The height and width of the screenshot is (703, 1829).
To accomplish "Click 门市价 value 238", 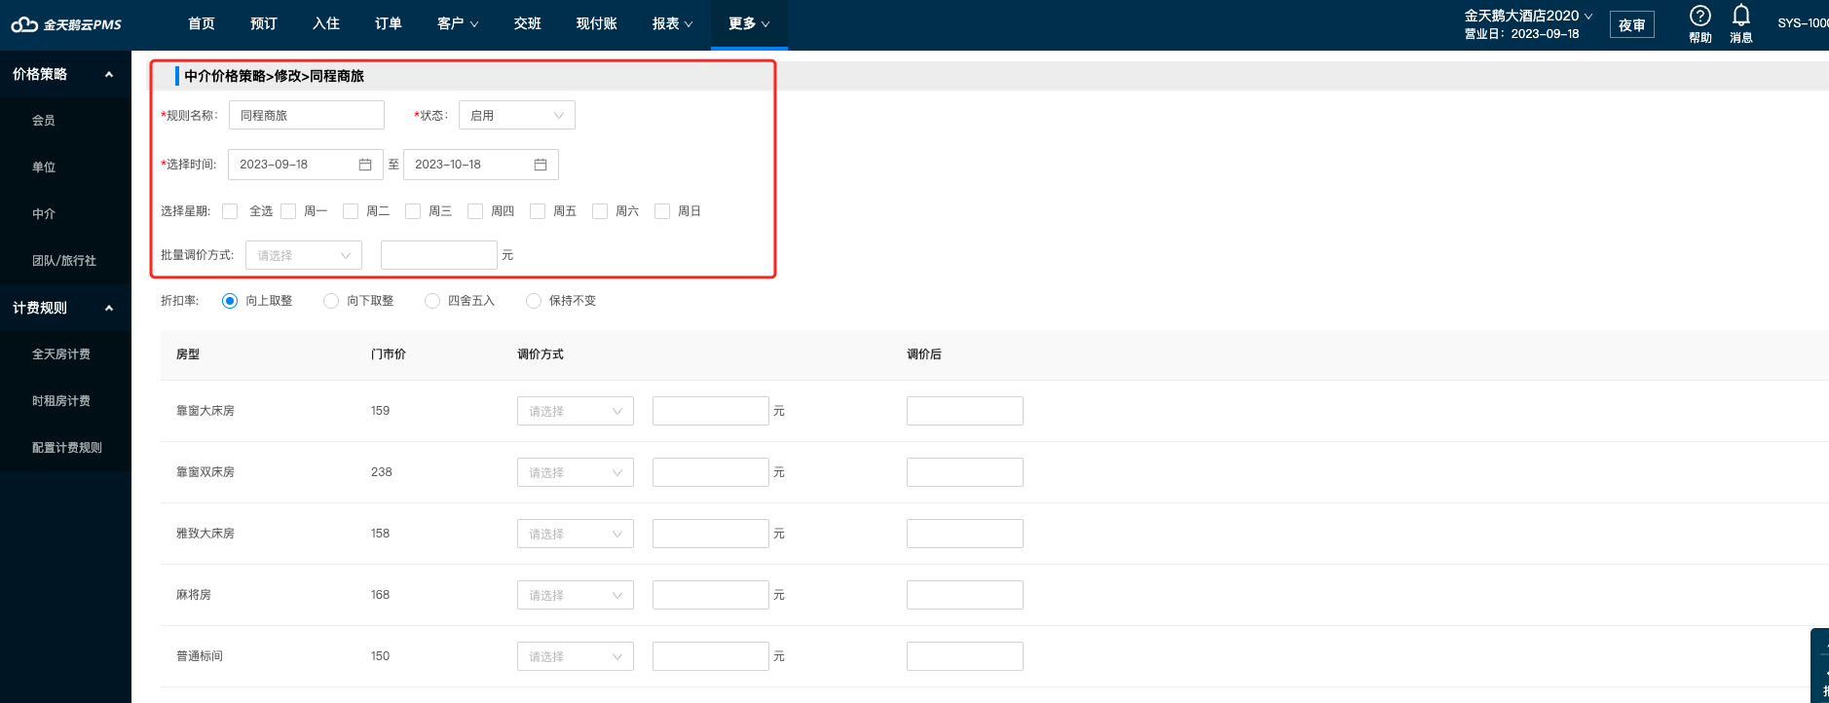I will tap(381, 472).
